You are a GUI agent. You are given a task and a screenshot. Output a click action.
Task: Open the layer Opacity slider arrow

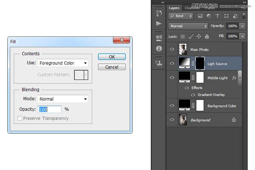[243, 26]
